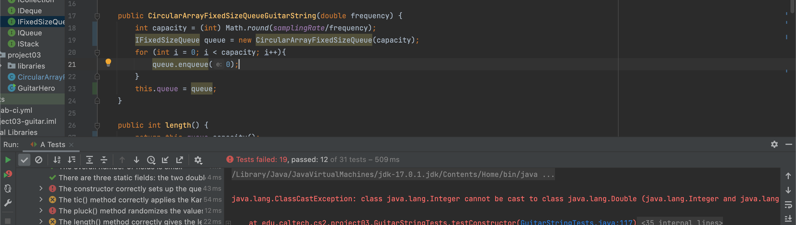Toggle auto-test rerun icon
796x225 pixels.
coord(8,189)
